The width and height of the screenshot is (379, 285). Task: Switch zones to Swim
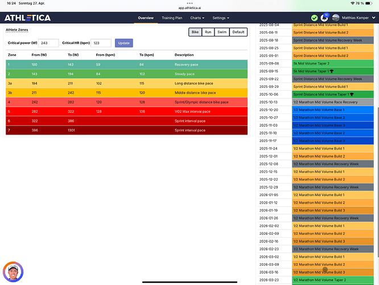pyautogui.click(x=223, y=32)
